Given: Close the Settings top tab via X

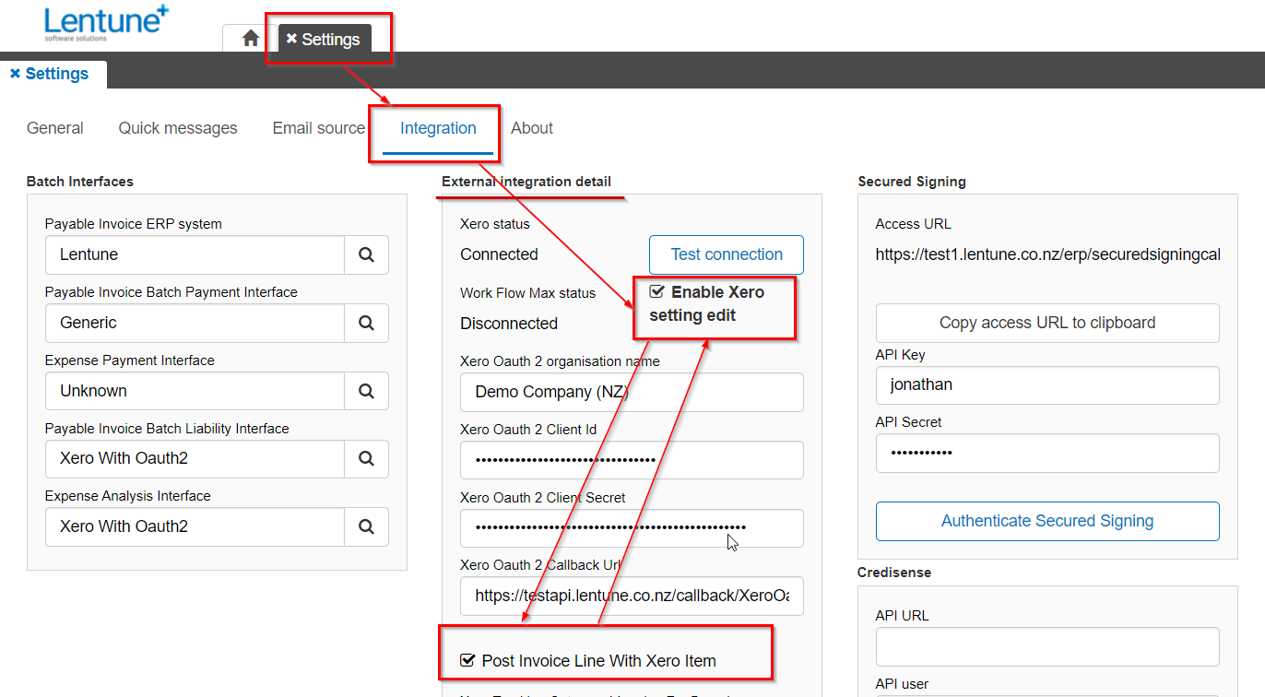Looking at the screenshot, I should tap(291, 39).
